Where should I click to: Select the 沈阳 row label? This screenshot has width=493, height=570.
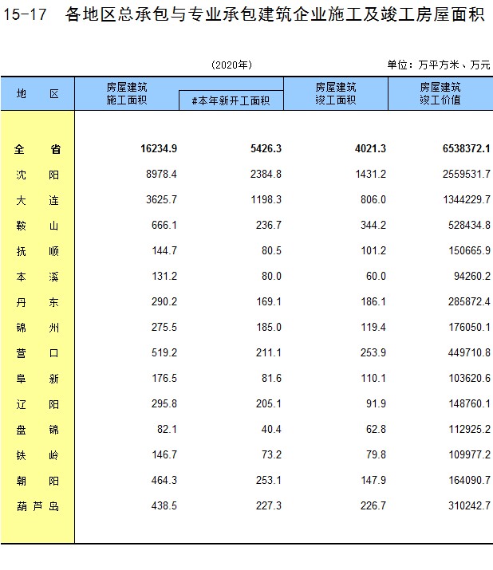[37, 175]
